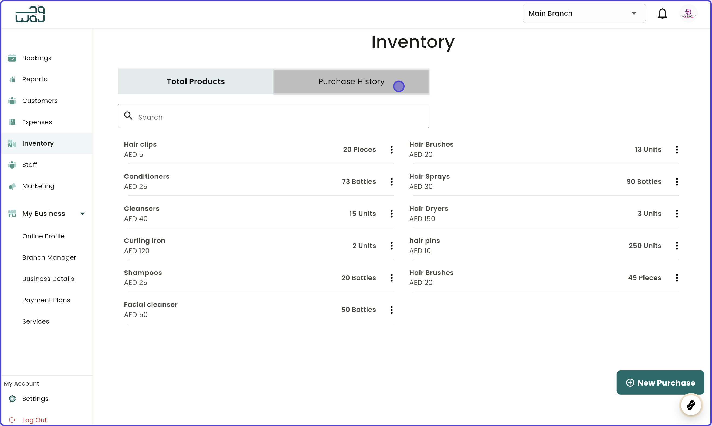This screenshot has width=712, height=426.
Task: Open kebab menu for Hair Dryers
Action: pyautogui.click(x=676, y=214)
